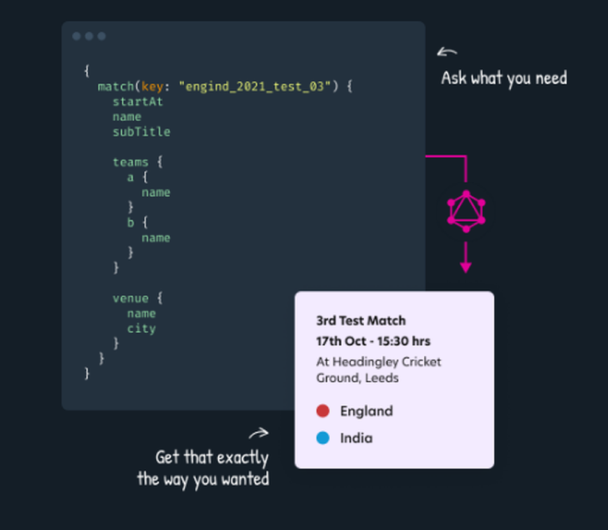Click the curved arrow above 'Get that exactly'
This screenshot has width=608, height=530.
258,433
